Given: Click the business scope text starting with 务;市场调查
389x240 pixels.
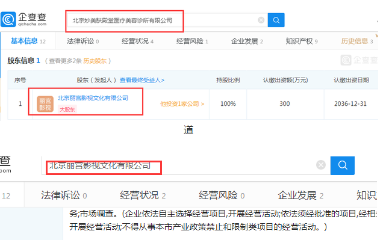Looking at the screenshot, I should tap(223, 220).
